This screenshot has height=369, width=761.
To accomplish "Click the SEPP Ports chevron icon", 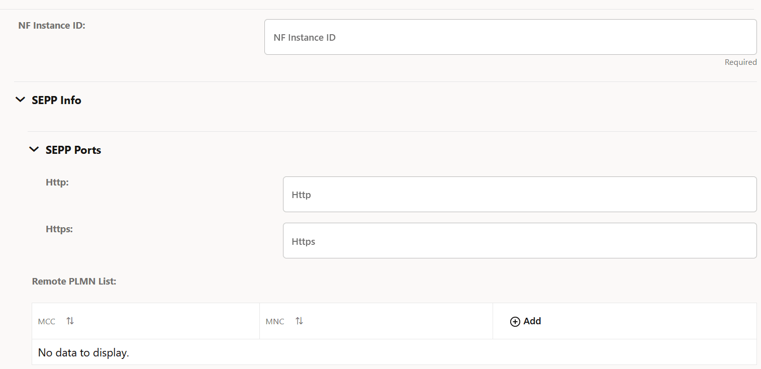I will pyautogui.click(x=34, y=149).
